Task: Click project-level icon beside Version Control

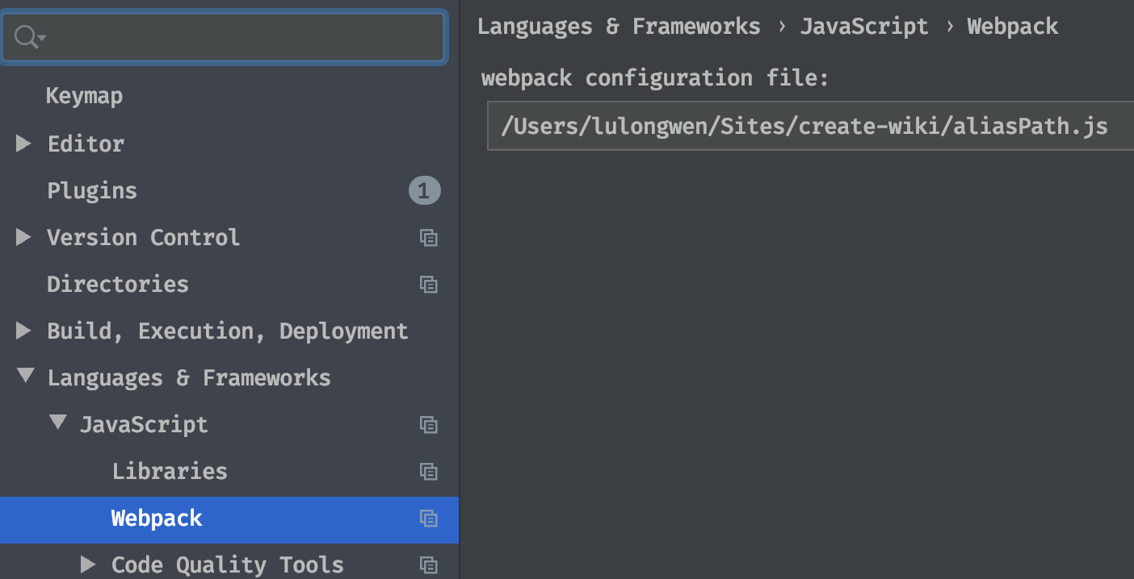Action: (429, 238)
